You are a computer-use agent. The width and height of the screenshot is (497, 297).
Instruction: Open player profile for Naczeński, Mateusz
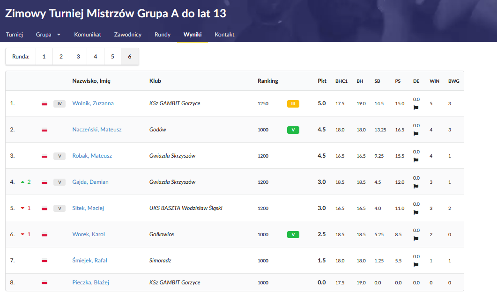coord(96,130)
